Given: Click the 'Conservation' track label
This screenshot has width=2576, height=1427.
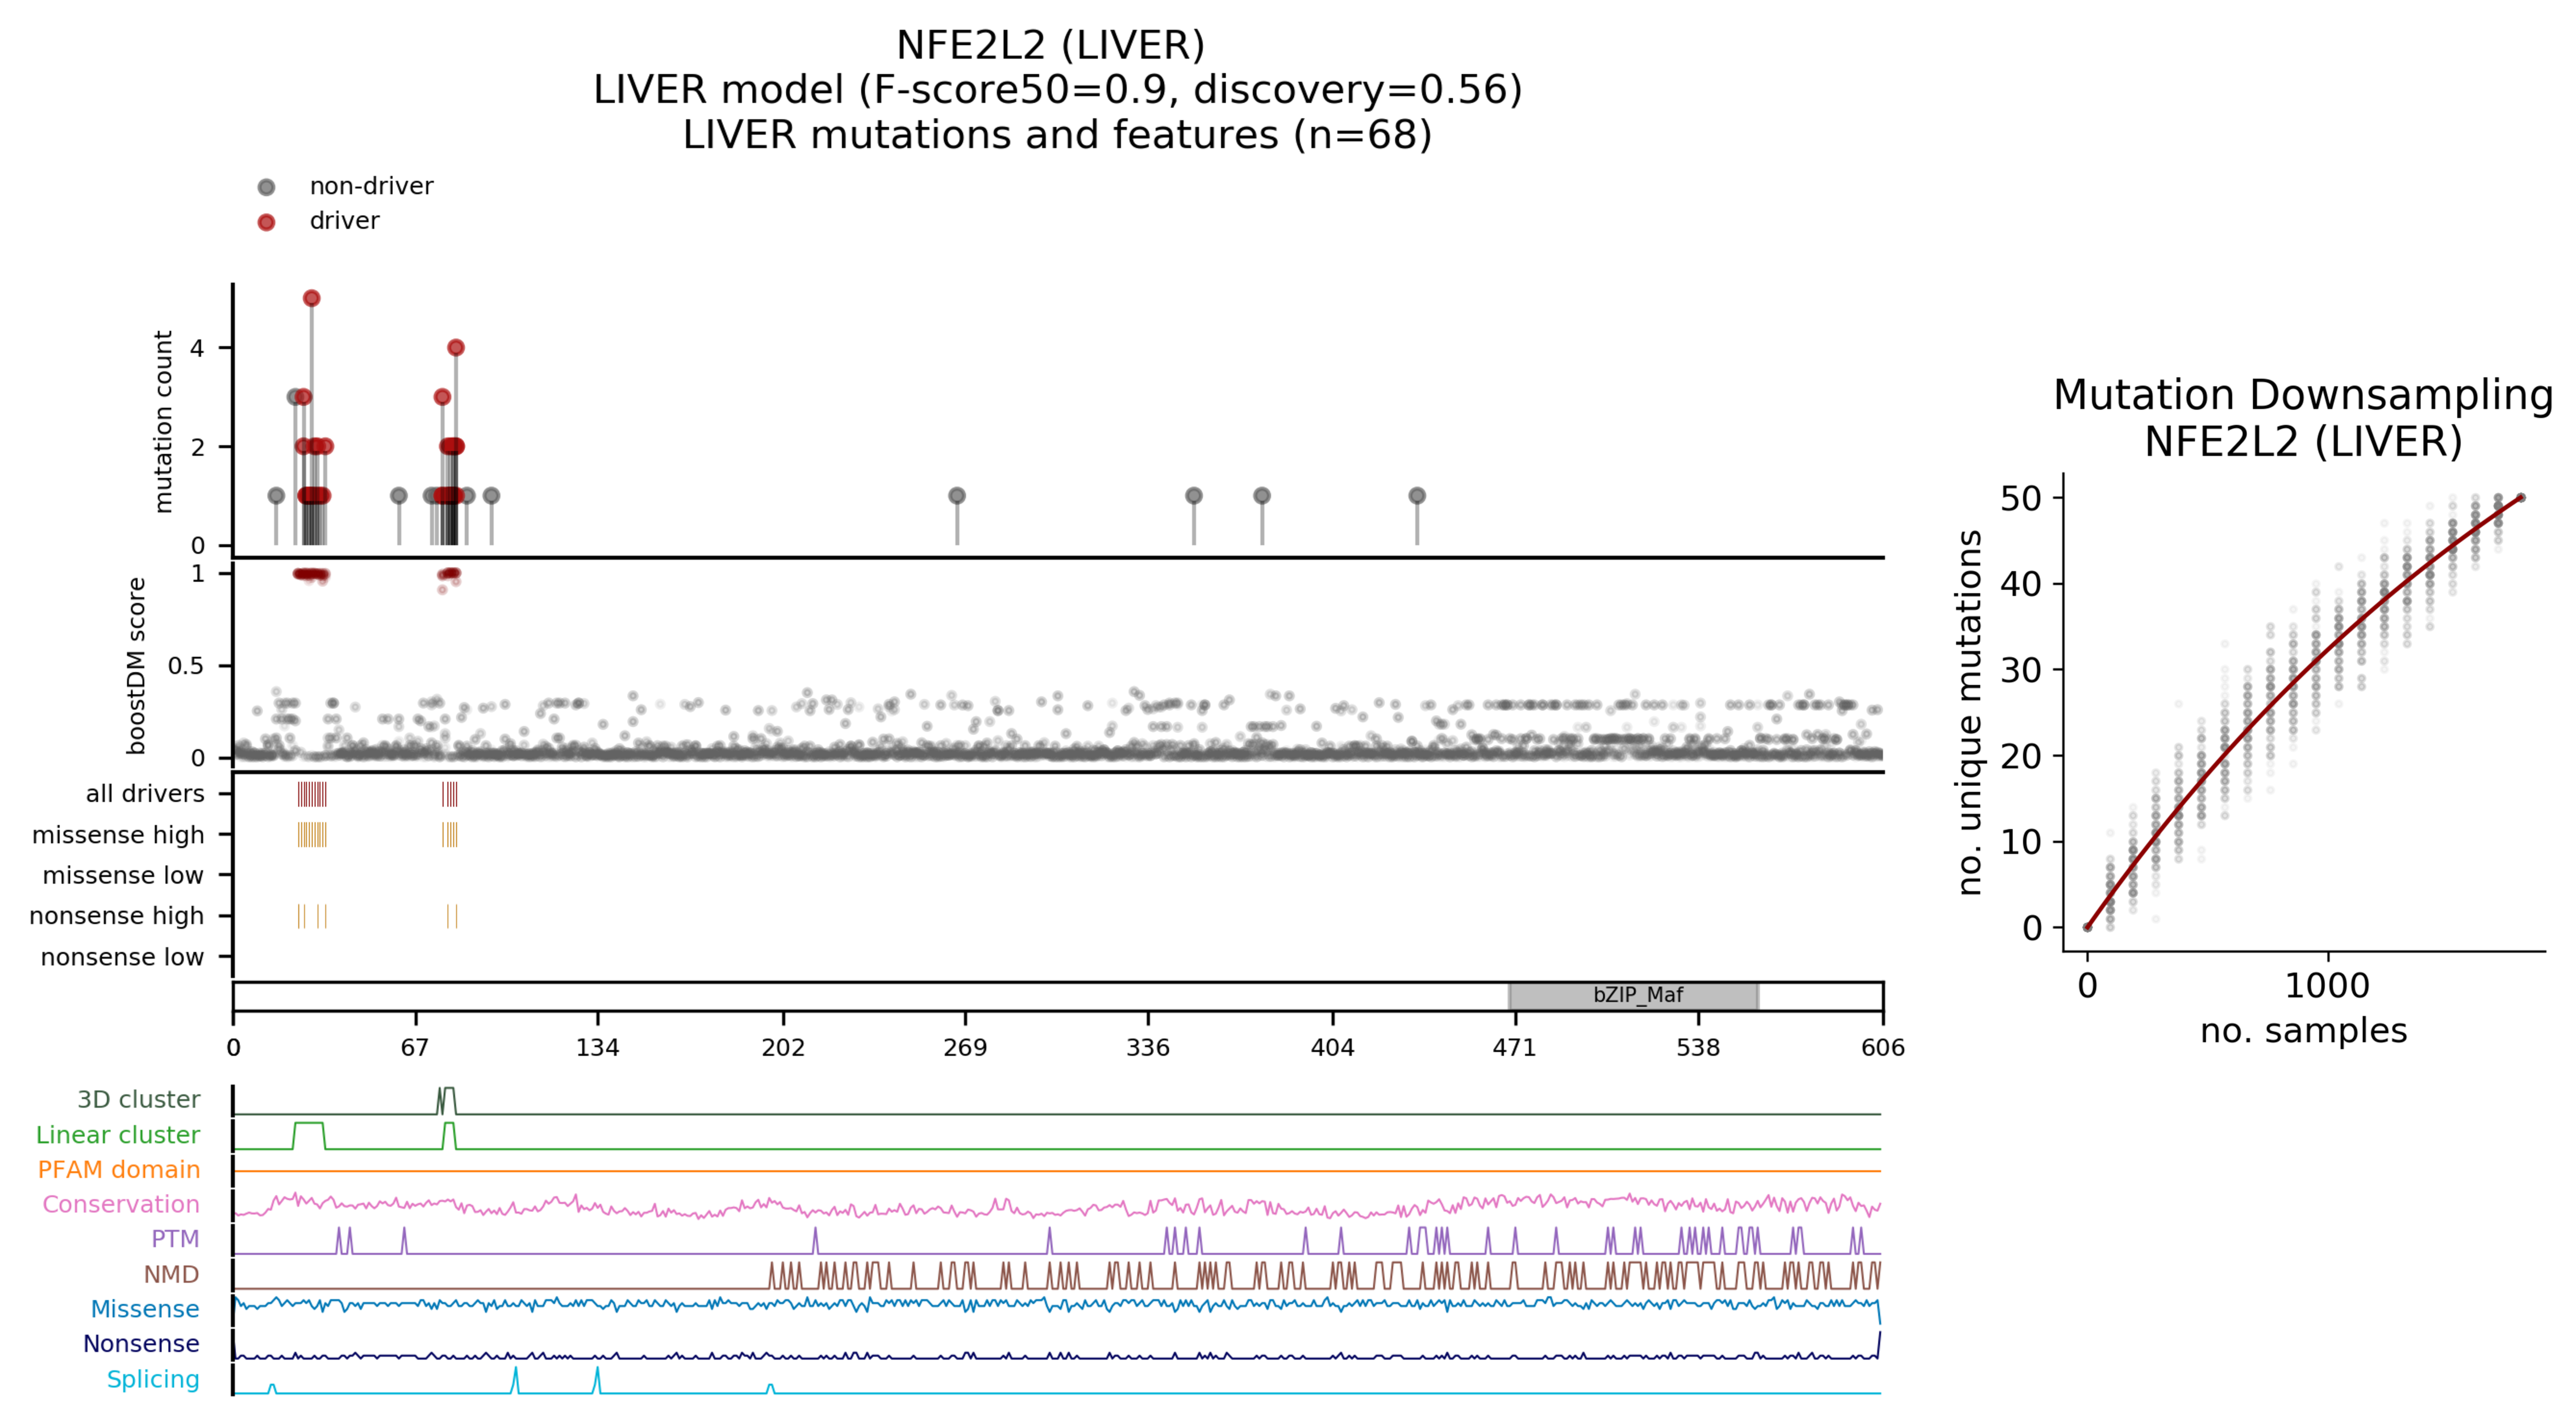Looking at the screenshot, I should pos(120,1204).
